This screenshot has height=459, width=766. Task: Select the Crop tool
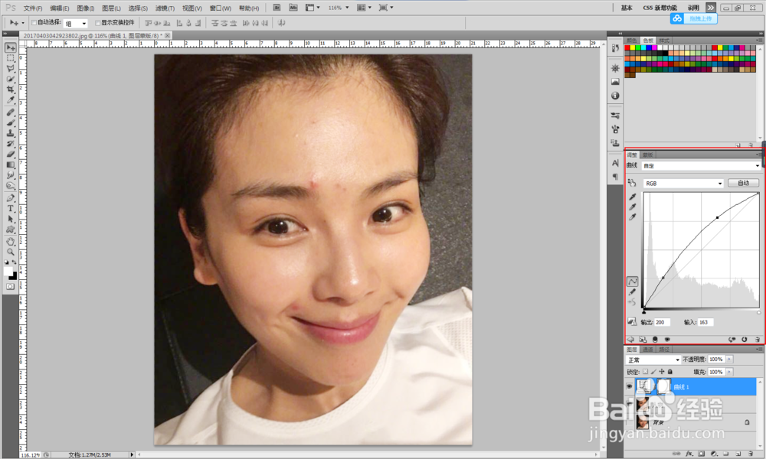(10, 90)
